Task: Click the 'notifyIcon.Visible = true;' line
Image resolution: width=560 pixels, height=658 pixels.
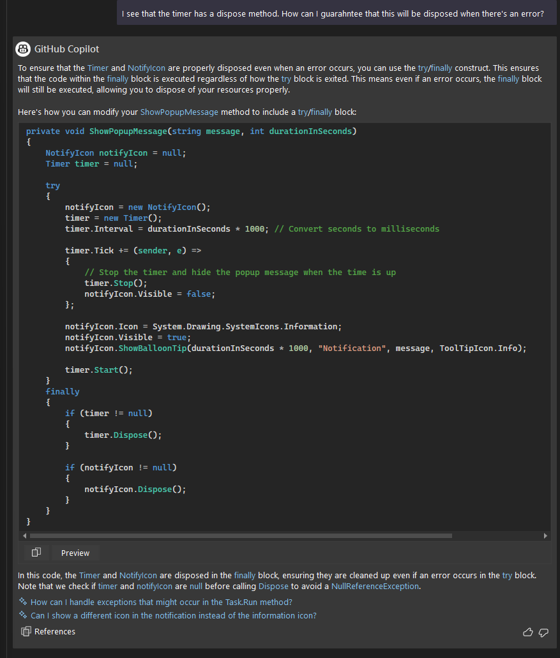Action: (x=128, y=337)
